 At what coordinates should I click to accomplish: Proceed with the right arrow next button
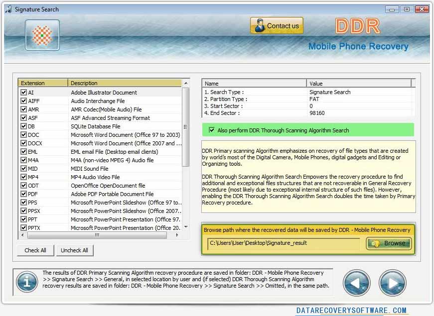[x=392, y=282]
